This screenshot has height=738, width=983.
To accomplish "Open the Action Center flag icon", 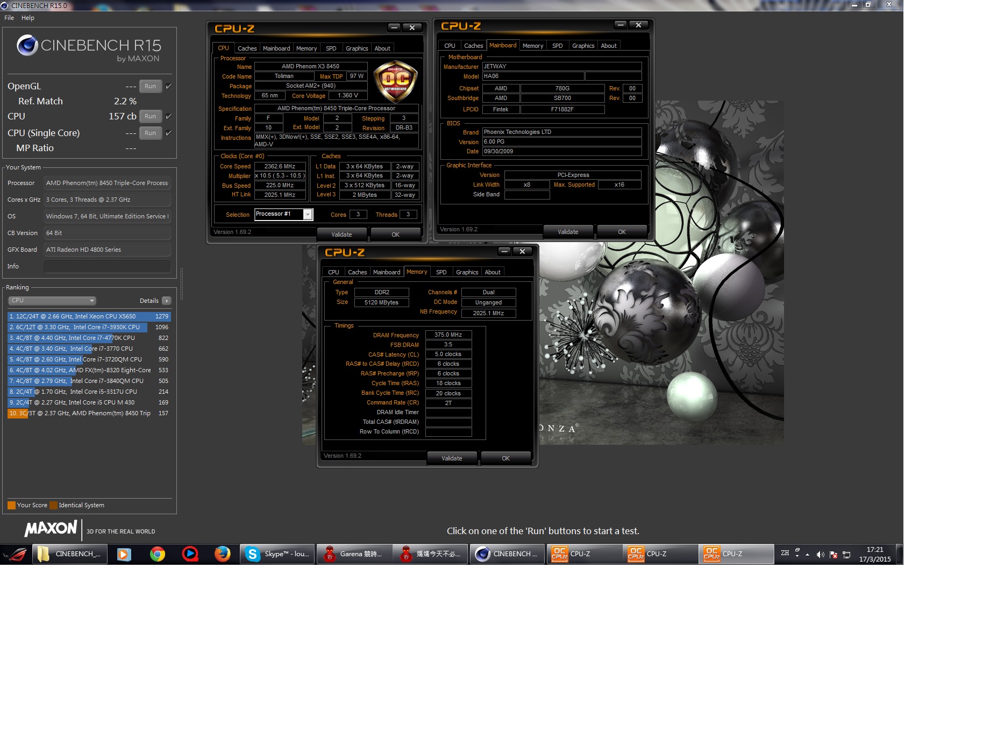I will 834,554.
